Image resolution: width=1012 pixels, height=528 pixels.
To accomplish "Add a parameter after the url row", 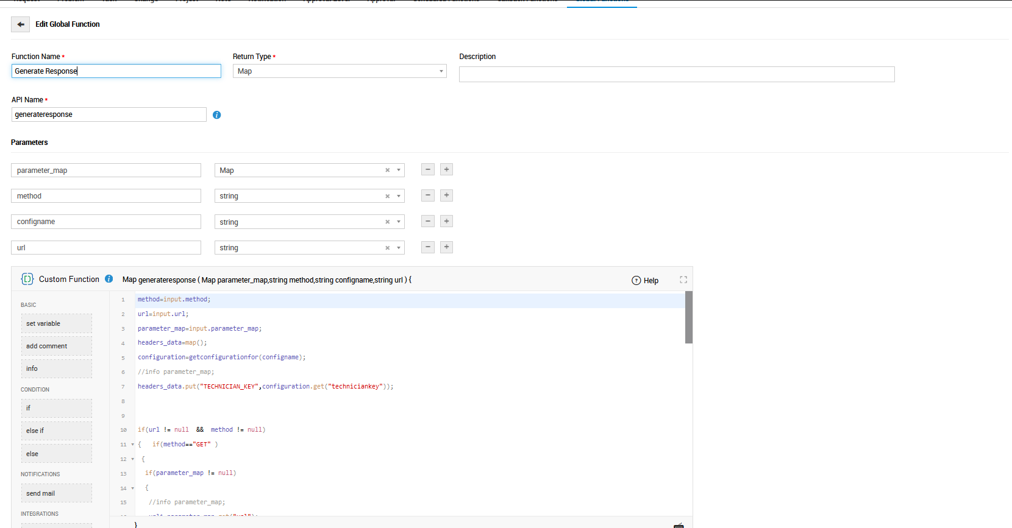I will (446, 247).
